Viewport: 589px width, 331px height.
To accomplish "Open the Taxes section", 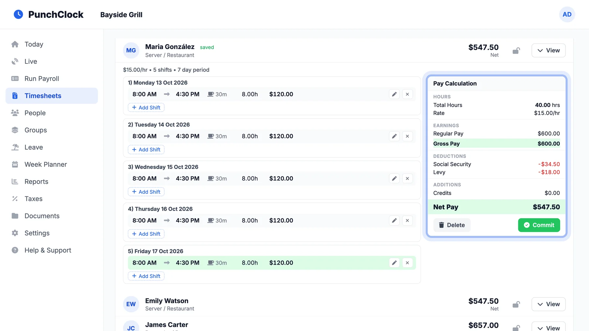I will (x=52, y=199).
